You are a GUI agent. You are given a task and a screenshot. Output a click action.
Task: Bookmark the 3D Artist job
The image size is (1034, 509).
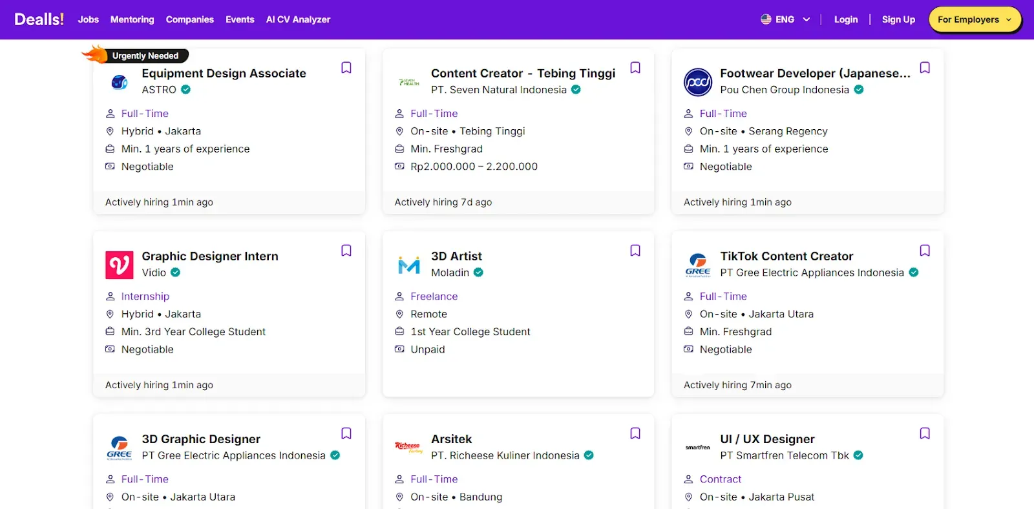click(635, 251)
